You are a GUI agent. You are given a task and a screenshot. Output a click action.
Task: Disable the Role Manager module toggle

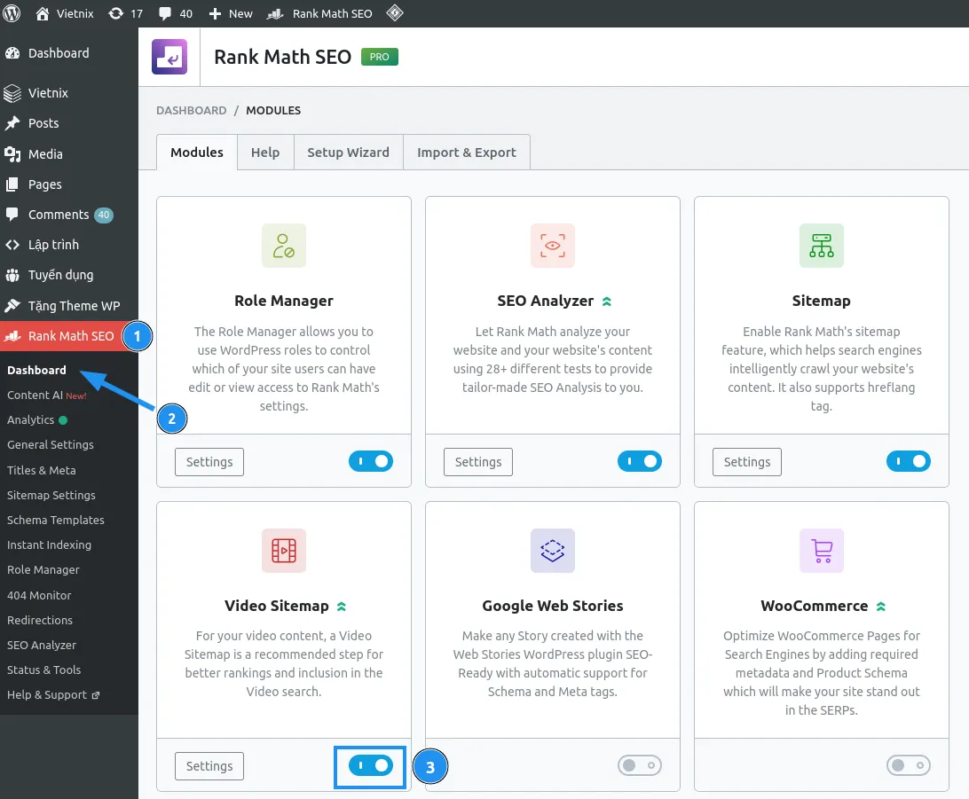[x=371, y=461]
